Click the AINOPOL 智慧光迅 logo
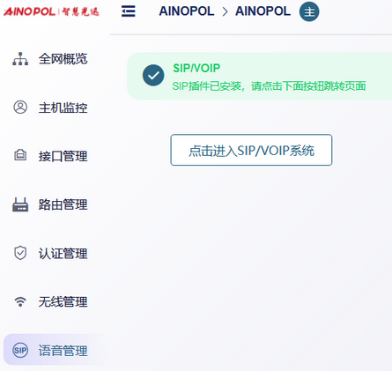This screenshot has width=392, height=371. (51, 11)
